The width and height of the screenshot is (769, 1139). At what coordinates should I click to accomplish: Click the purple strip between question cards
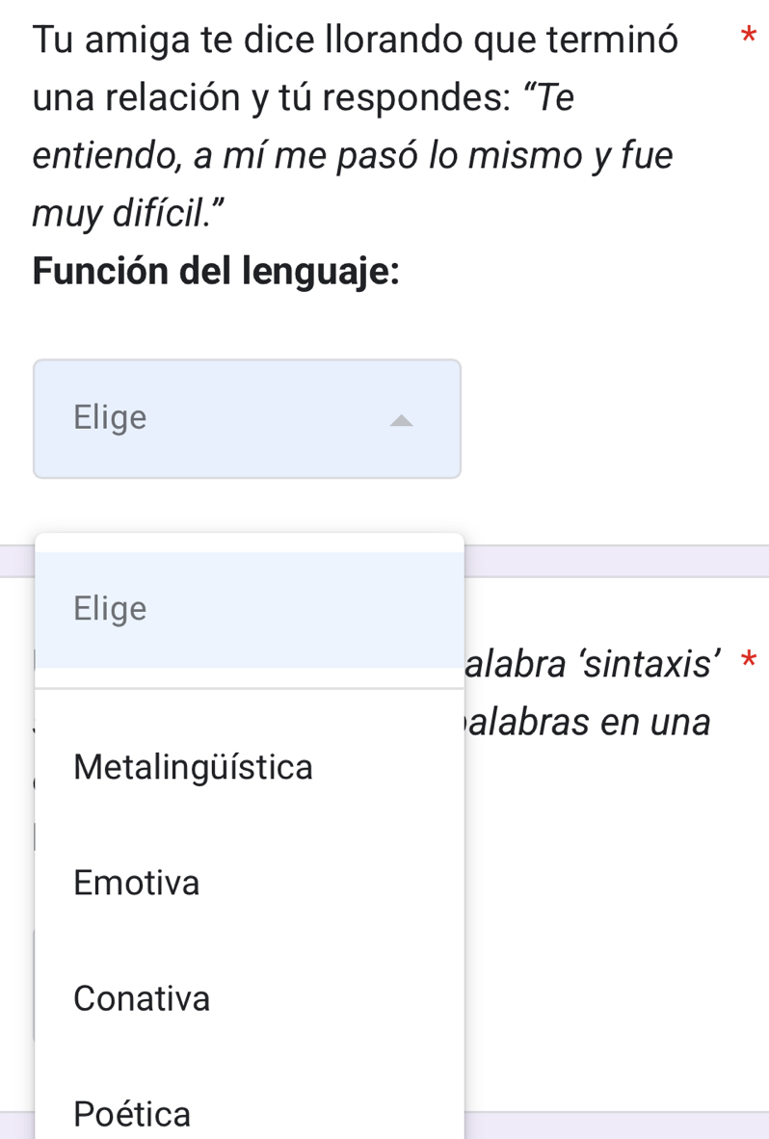point(617,561)
